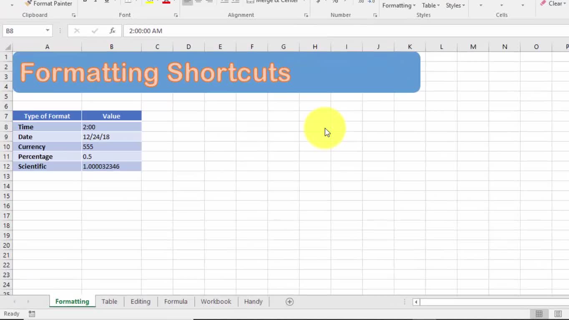Screen dimensions: 569x320
Task: Click the select-all corner of the grid
Action: pyautogui.click(x=7, y=47)
